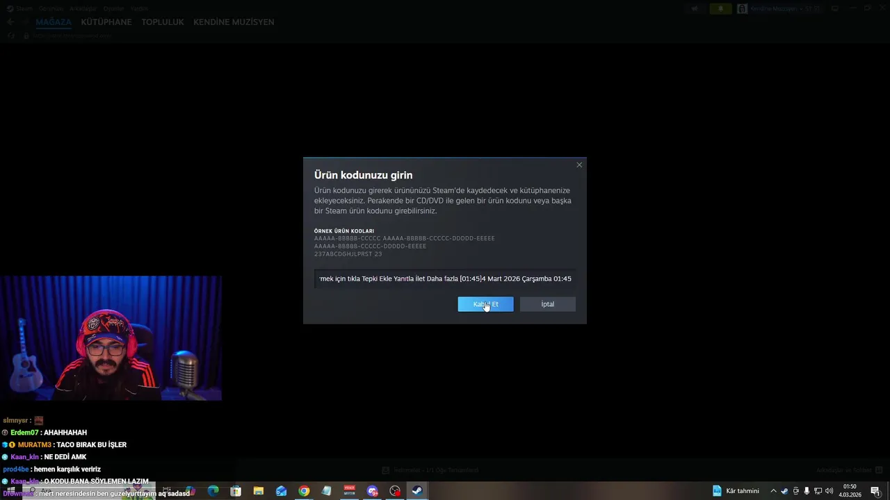Open the Windows notification center icon
Viewport: 890px width, 500px height.
[x=875, y=491]
